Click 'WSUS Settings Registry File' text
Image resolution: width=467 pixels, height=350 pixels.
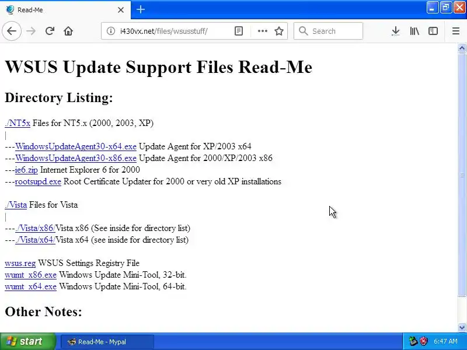pos(89,263)
